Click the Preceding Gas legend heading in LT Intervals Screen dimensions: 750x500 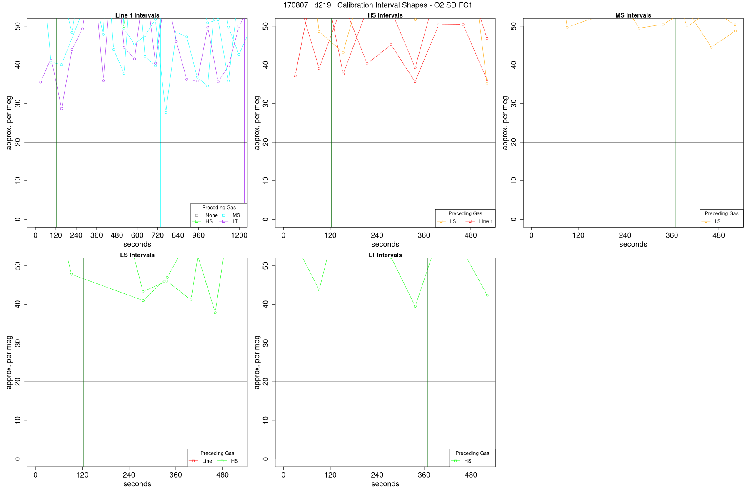[472, 453]
